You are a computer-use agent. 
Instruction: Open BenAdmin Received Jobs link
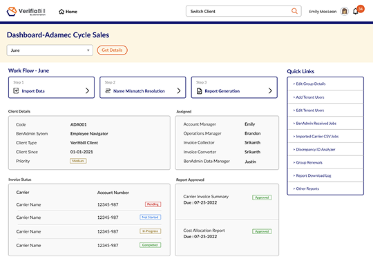point(325,123)
